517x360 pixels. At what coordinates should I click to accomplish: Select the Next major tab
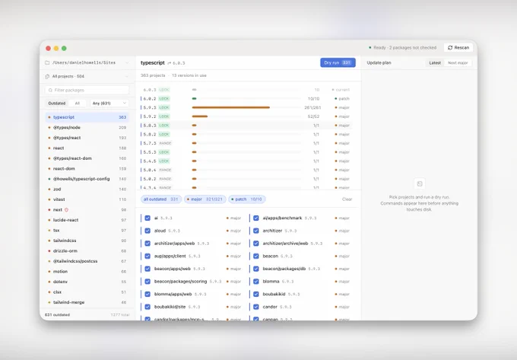[458, 62]
